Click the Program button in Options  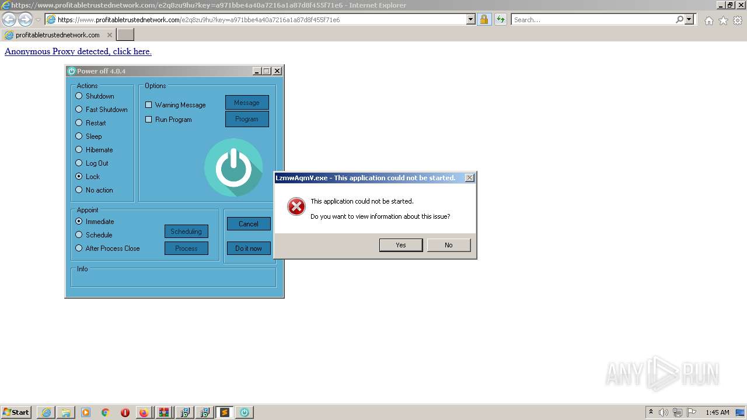pyautogui.click(x=247, y=119)
